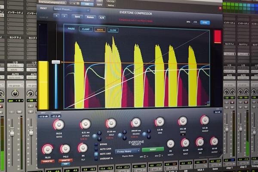
Task: Open the MAIN output selector on left track
Action: pyautogui.click(x=15, y=69)
